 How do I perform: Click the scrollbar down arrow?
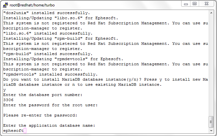tap(211, 131)
